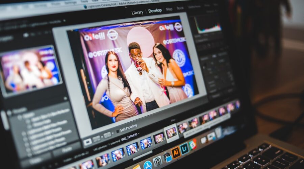The height and width of the screenshot is (169, 304).
Task: Open the IMG_1910.CR2 filename dropdown
Action: 139,134
